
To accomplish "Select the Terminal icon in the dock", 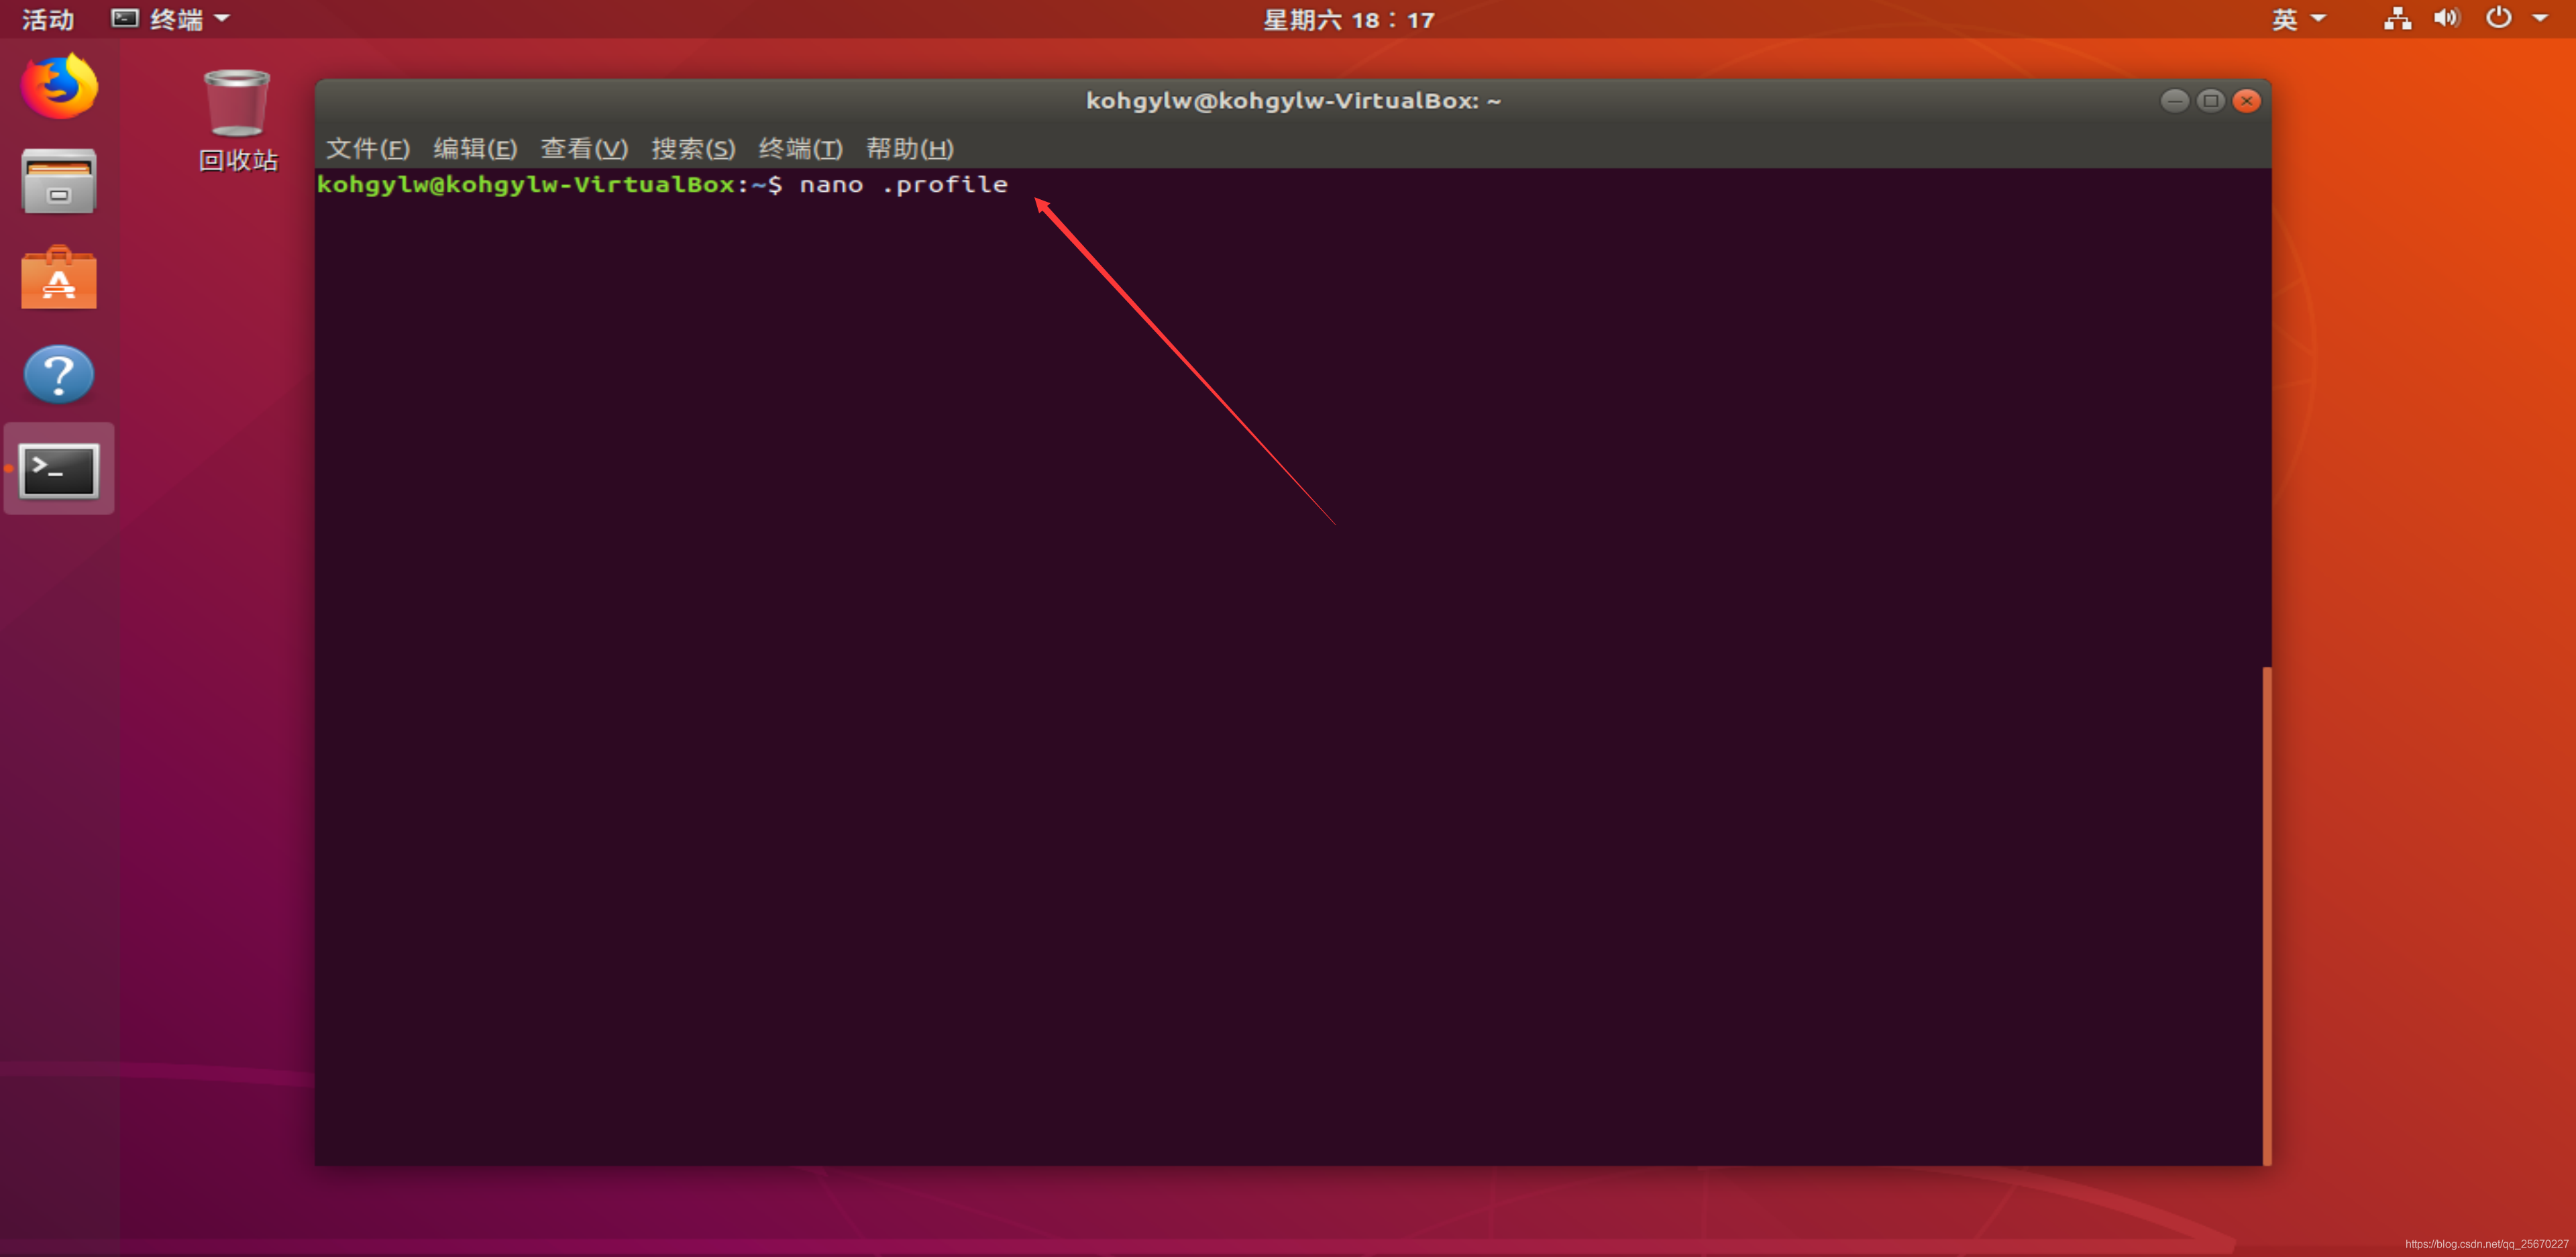I will tap(57, 469).
